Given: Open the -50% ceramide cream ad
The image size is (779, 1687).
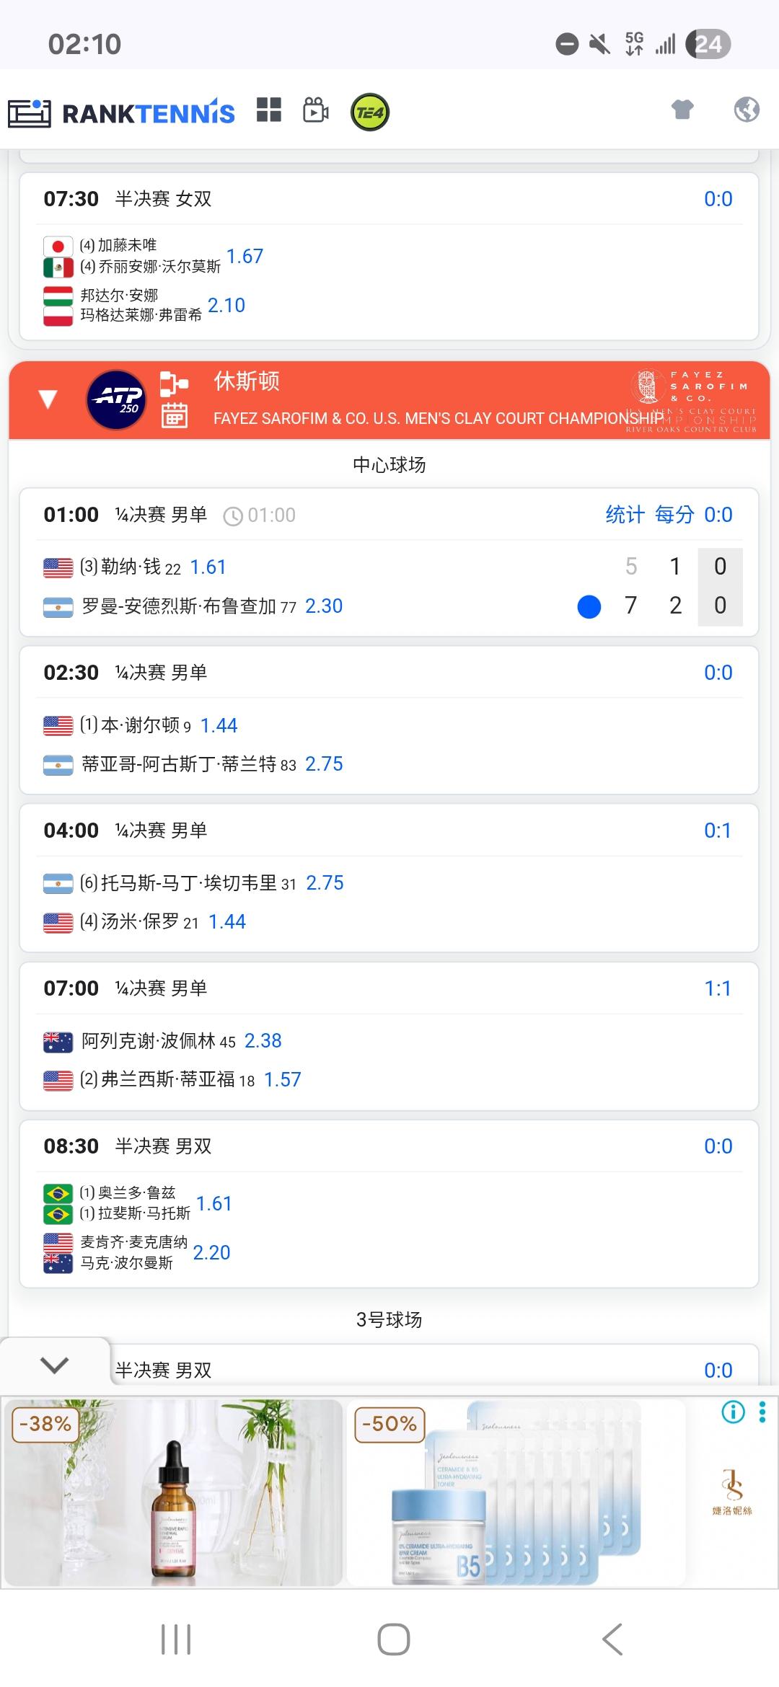Looking at the screenshot, I should coord(516,1492).
